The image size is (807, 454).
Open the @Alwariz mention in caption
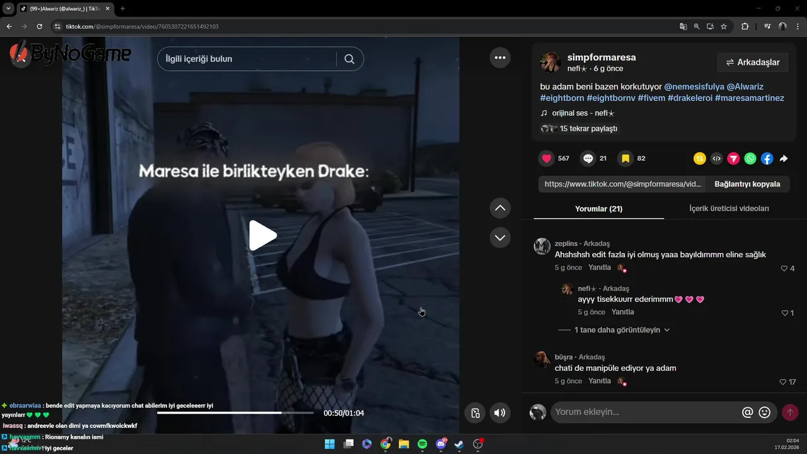745,86
